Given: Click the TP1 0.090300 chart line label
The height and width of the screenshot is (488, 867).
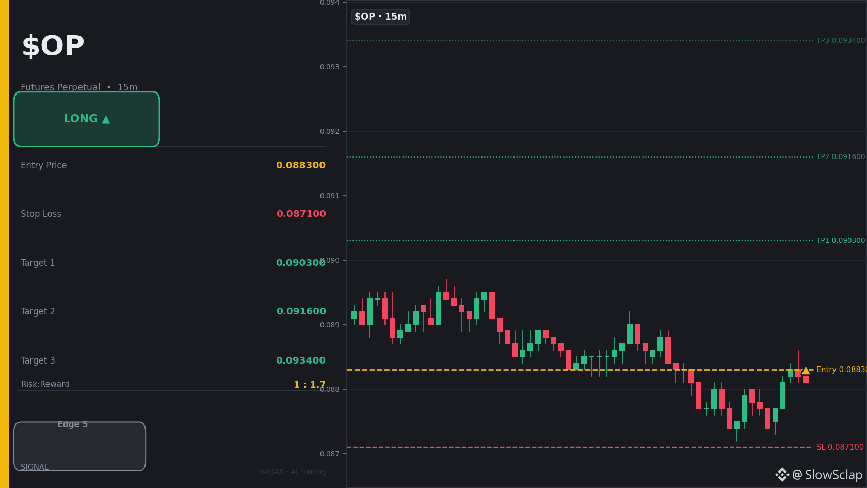Looking at the screenshot, I should 841,241.
